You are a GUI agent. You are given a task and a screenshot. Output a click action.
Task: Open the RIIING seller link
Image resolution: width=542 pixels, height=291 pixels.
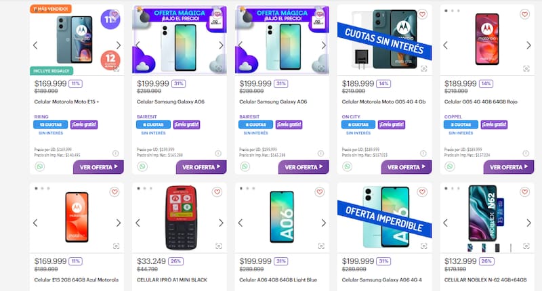[42, 116]
